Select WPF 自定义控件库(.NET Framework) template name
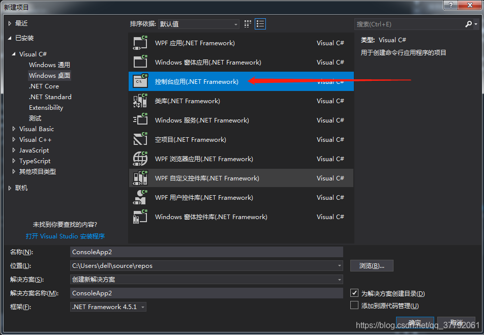 [207, 178]
